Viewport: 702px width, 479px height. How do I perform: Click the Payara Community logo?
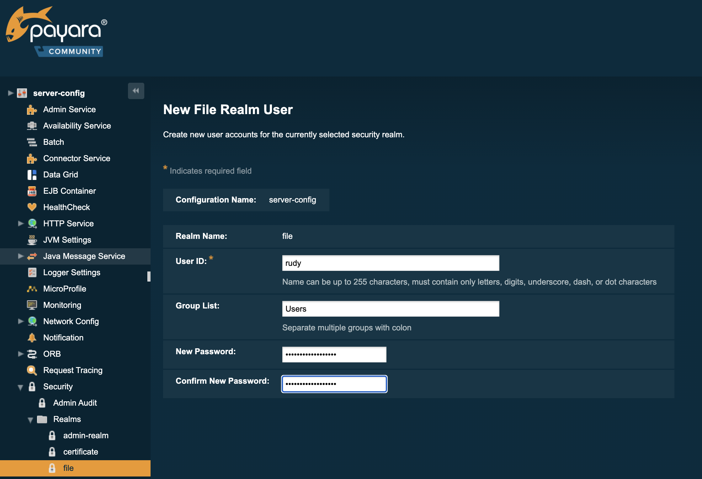(x=56, y=32)
